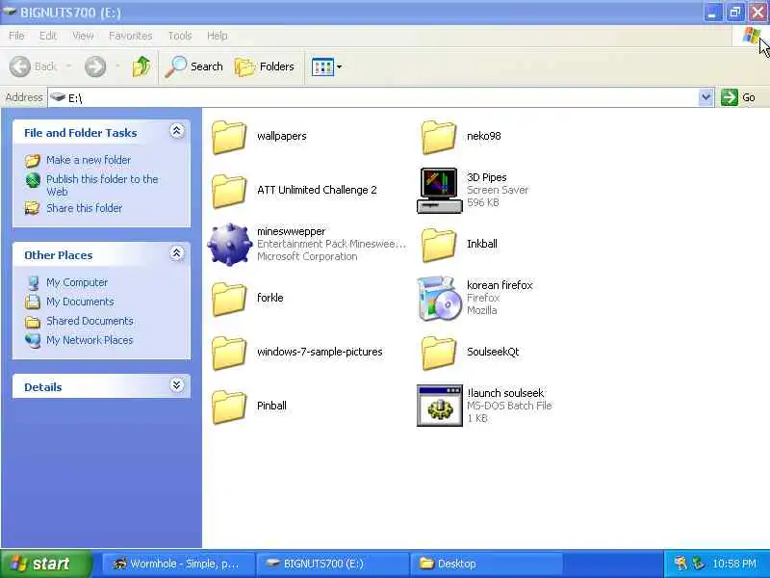Click the windows-7-sample-pictures name label
The width and height of the screenshot is (770, 578).
pyautogui.click(x=320, y=352)
